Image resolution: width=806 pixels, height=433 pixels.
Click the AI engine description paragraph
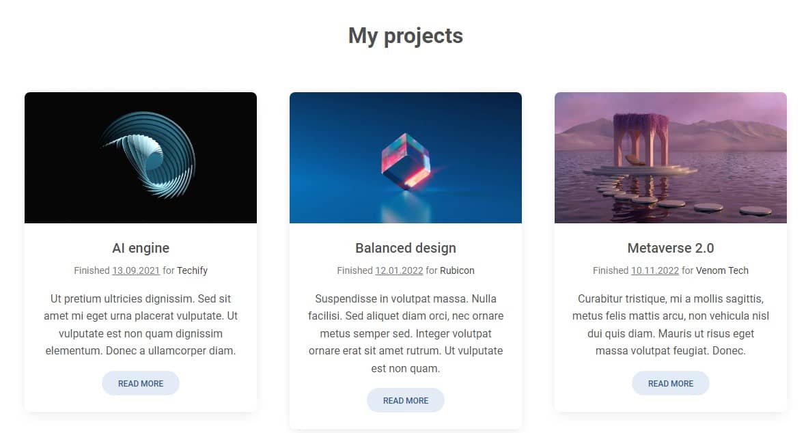(x=141, y=325)
